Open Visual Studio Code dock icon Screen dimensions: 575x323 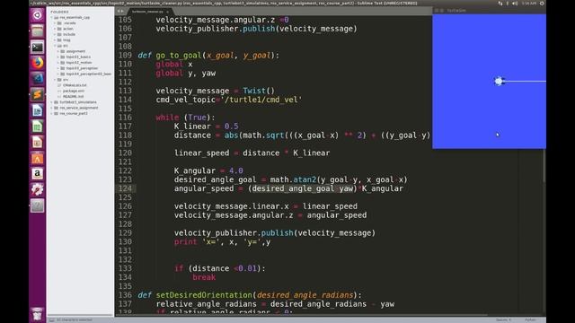tap(37, 79)
